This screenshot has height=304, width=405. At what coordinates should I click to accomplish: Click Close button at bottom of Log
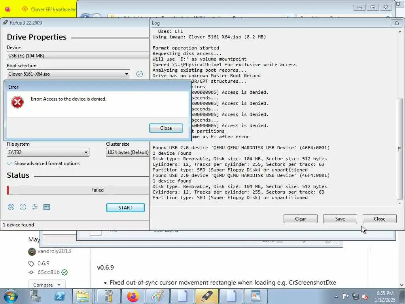pos(379,218)
